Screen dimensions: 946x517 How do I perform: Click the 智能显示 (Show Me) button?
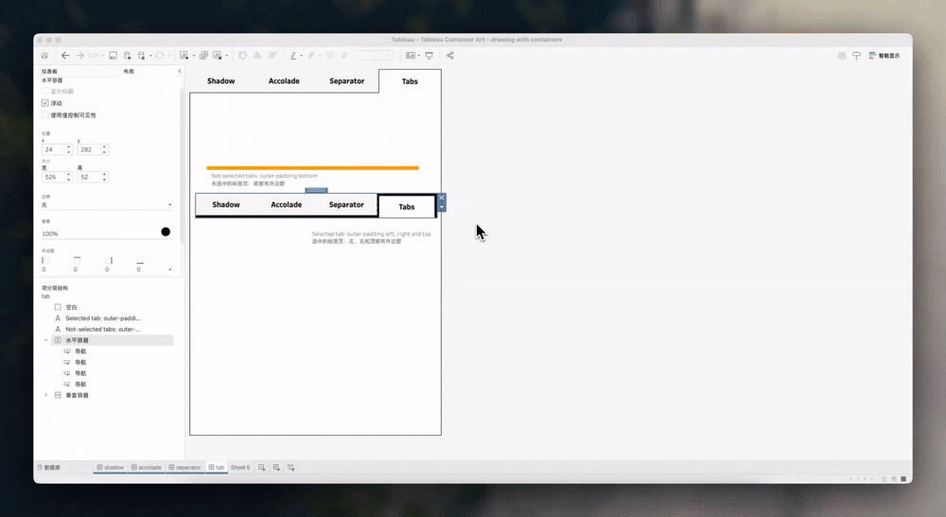(x=884, y=56)
